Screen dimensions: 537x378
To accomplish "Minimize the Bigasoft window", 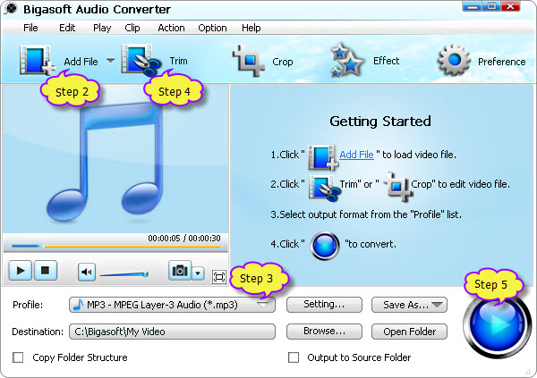I will (472, 6).
